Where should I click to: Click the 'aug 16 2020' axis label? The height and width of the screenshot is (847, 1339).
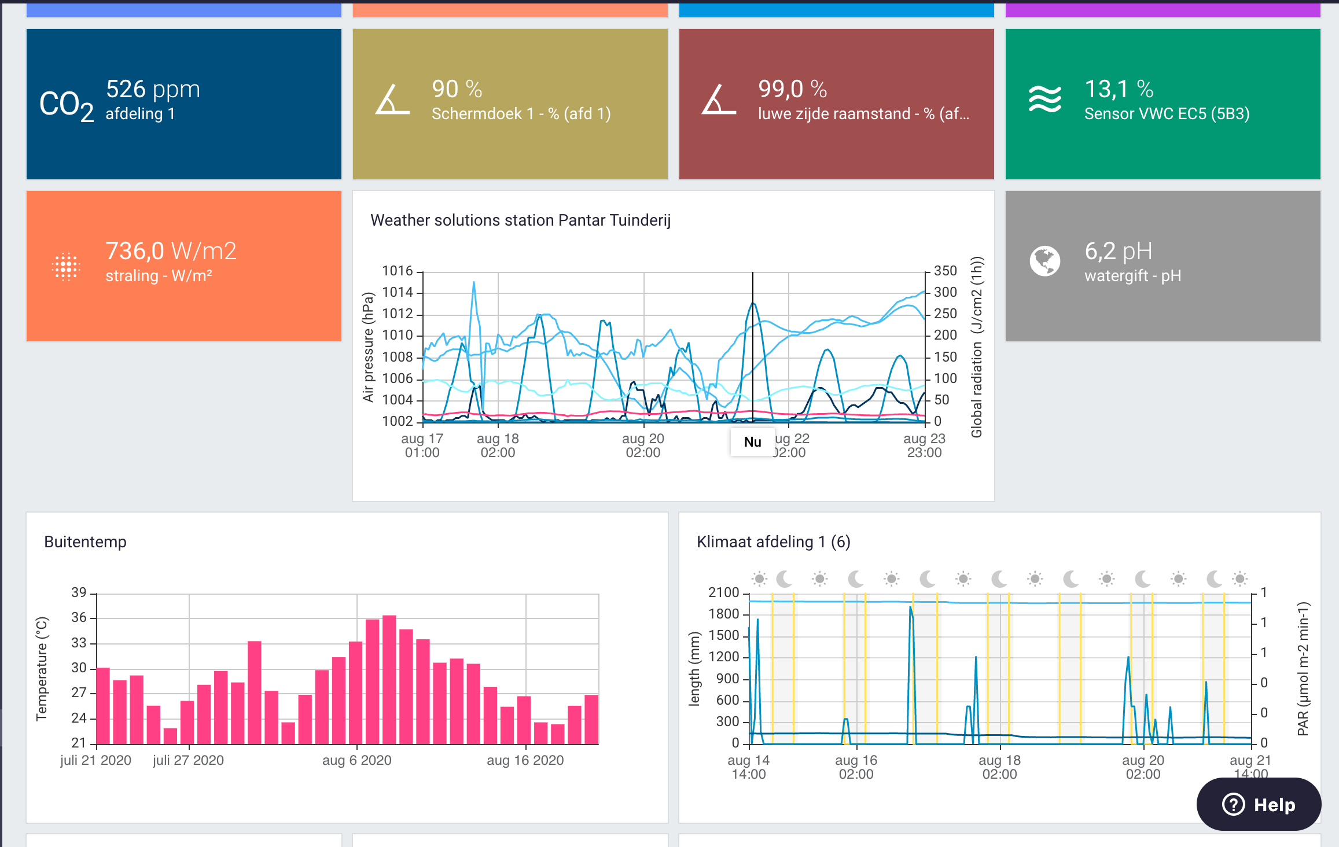click(x=525, y=760)
